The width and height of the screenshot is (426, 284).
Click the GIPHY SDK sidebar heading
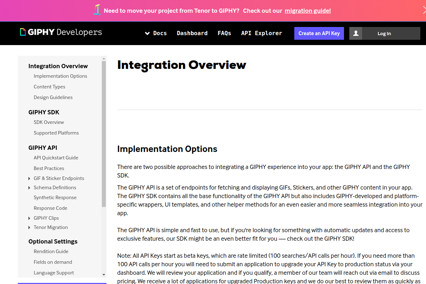pyautogui.click(x=44, y=112)
